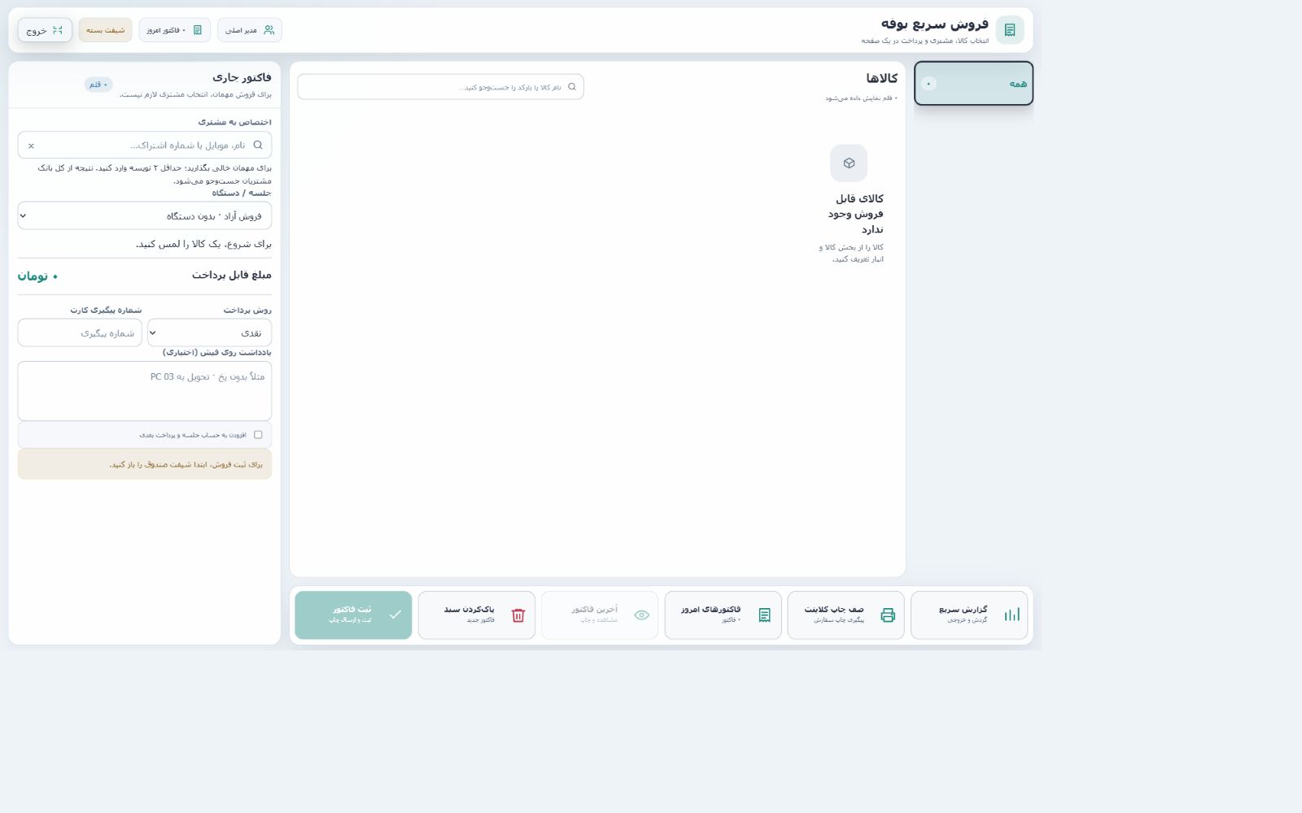Click the shift closed status badge
Viewport: 1302px width, 813px height.
(x=105, y=30)
